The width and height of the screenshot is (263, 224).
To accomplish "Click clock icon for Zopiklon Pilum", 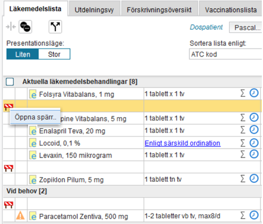I will click(254, 179).
